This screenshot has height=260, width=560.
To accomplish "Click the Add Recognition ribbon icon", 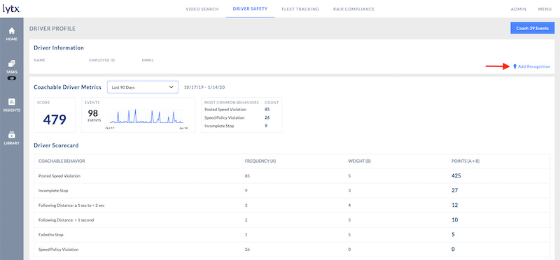I will [x=514, y=66].
